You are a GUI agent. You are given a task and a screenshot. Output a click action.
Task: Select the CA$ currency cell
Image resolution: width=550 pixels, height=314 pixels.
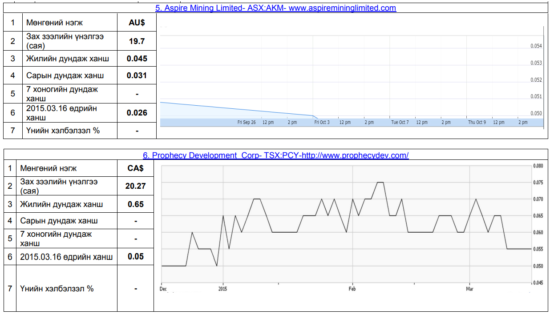(x=135, y=168)
